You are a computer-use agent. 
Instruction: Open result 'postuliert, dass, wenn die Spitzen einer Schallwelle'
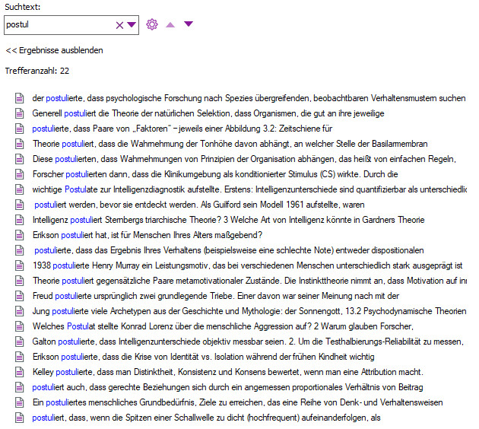pyautogui.click(x=206, y=418)
